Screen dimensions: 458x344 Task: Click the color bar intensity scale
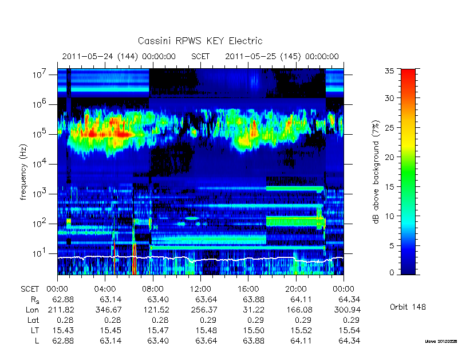click(408, 171)
